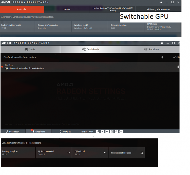
Task: Click the Követés: AMD label
Action: click(x=87, y=132)
